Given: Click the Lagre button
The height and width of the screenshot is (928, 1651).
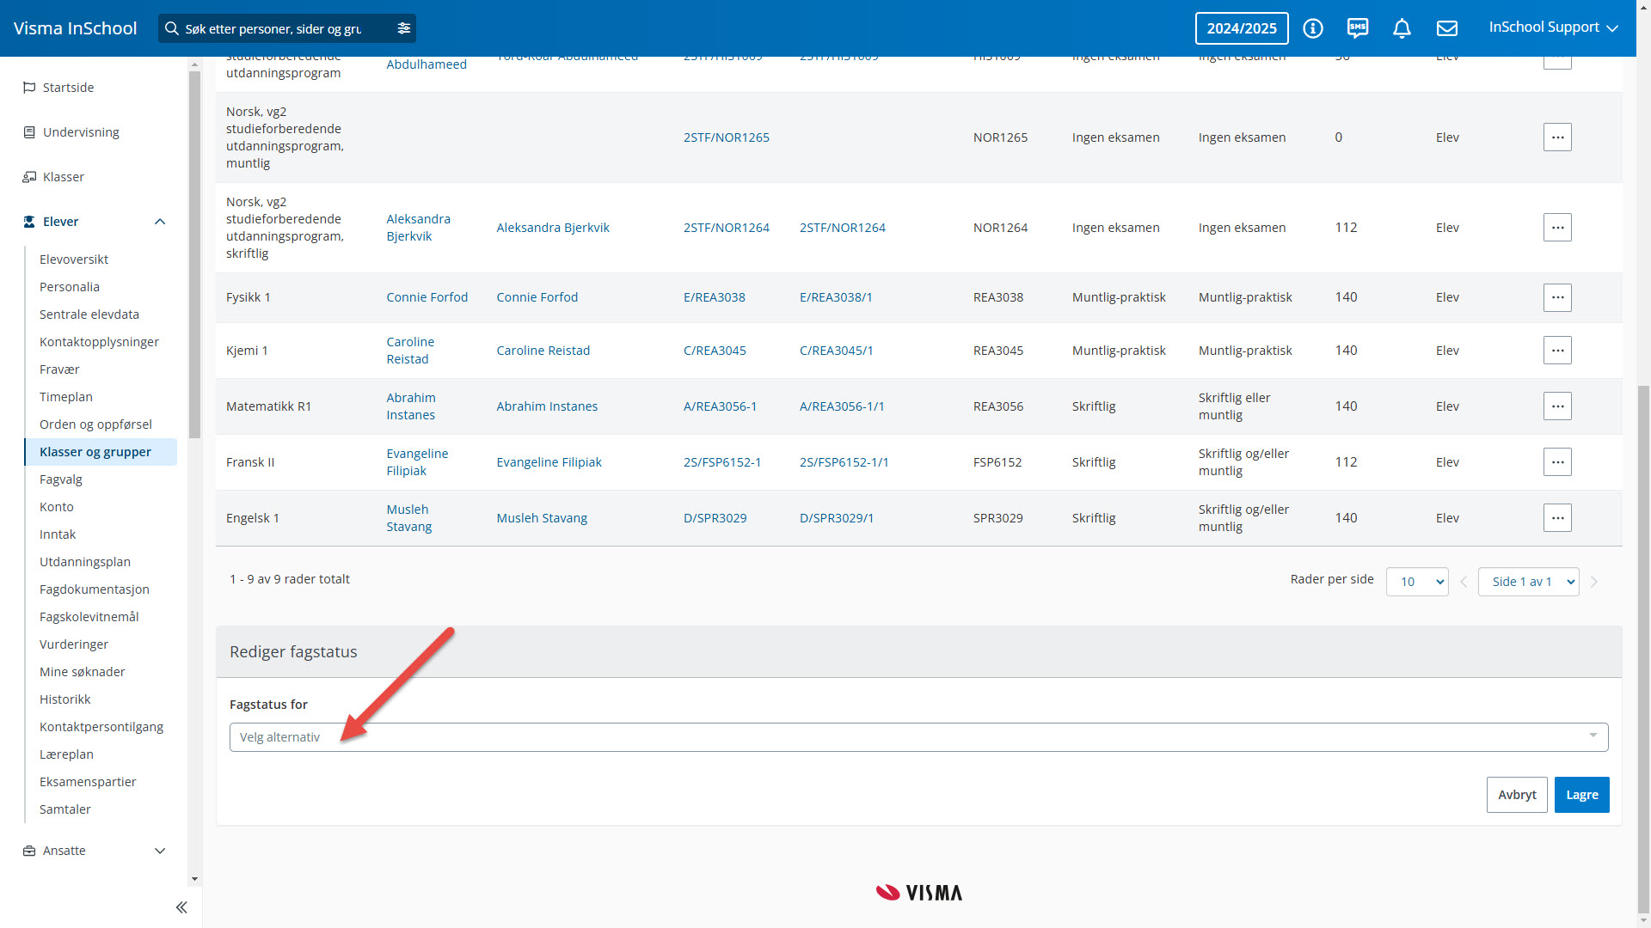Looking at the screenshot, I should pos(1581,795).
